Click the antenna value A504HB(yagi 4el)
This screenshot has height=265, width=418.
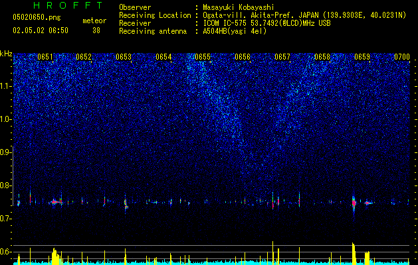(x=235, y=31)
